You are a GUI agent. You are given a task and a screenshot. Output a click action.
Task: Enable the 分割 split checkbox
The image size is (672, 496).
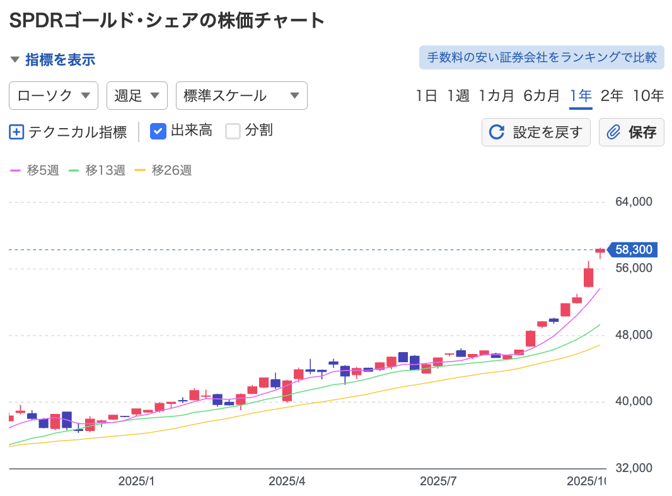click(233, 131)
